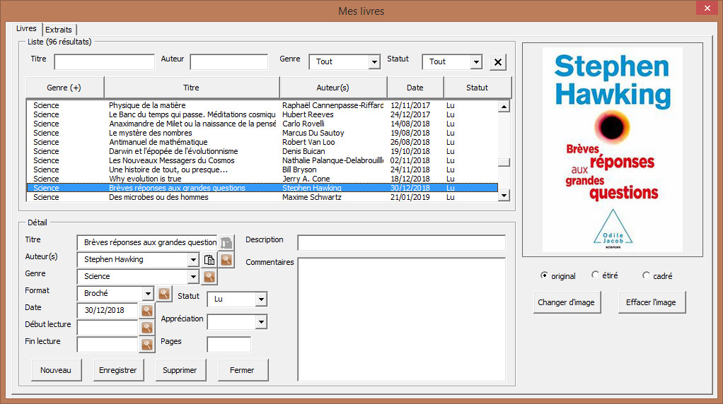This screenshot has height=404, width=723.
Task: Click the search icon next to Format combo
Action: (x=163, y=294)
